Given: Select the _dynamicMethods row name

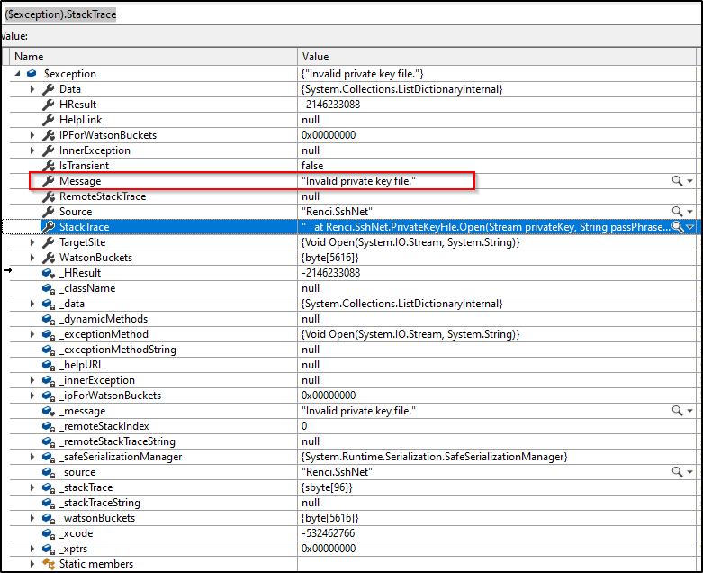Looking at the screenshot, I should [104, 319].
